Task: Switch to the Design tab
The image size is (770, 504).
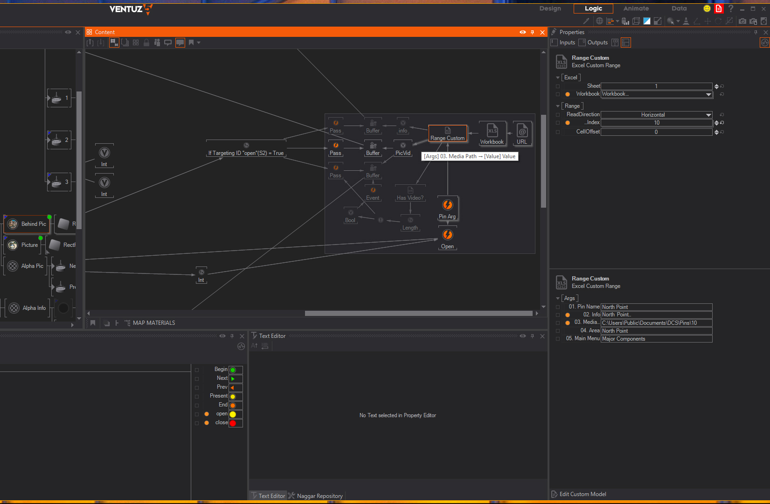Action: pyautogui.click(x=550, y=8)
